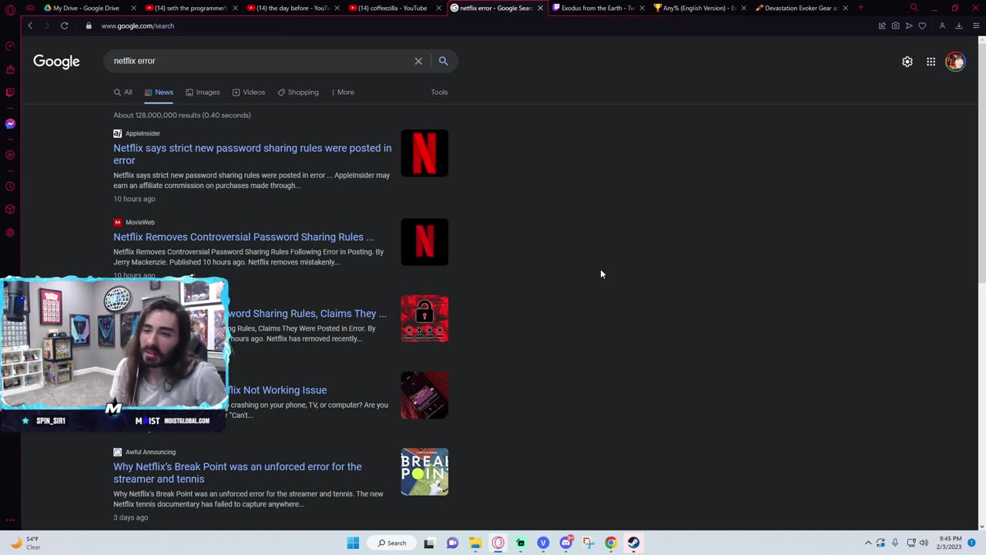The image size is (986, 555).
Task: Open File Explorer from the taskbar
Action: 475,543
